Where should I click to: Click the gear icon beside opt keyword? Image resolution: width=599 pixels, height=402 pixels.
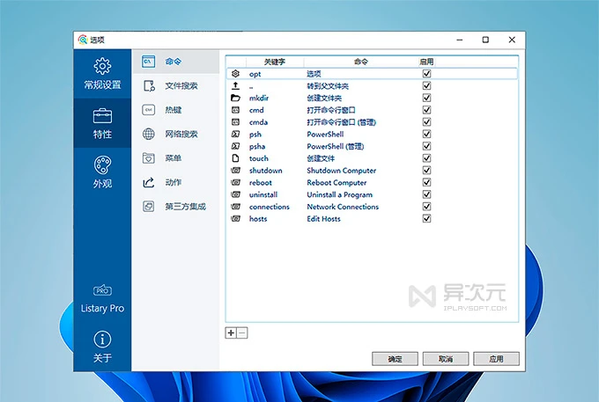point(235,74)
